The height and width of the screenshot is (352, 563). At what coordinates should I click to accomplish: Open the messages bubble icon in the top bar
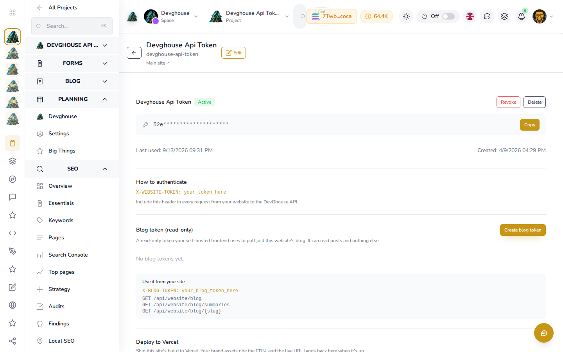[487, 16]
